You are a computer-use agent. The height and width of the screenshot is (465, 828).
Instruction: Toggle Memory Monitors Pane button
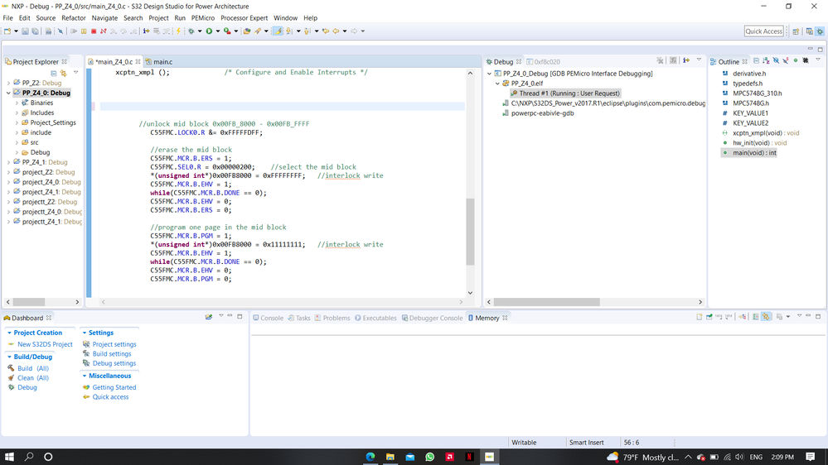[x=756, y=317]
